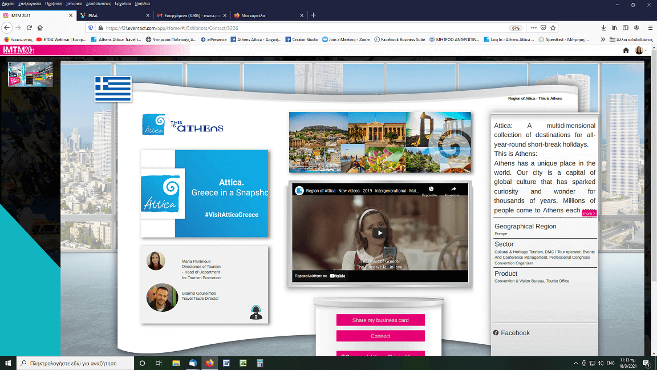This screenshot has width=657, height=370.
Task: Open Calculator from the taskbar
Action: [x=260, y=363]
